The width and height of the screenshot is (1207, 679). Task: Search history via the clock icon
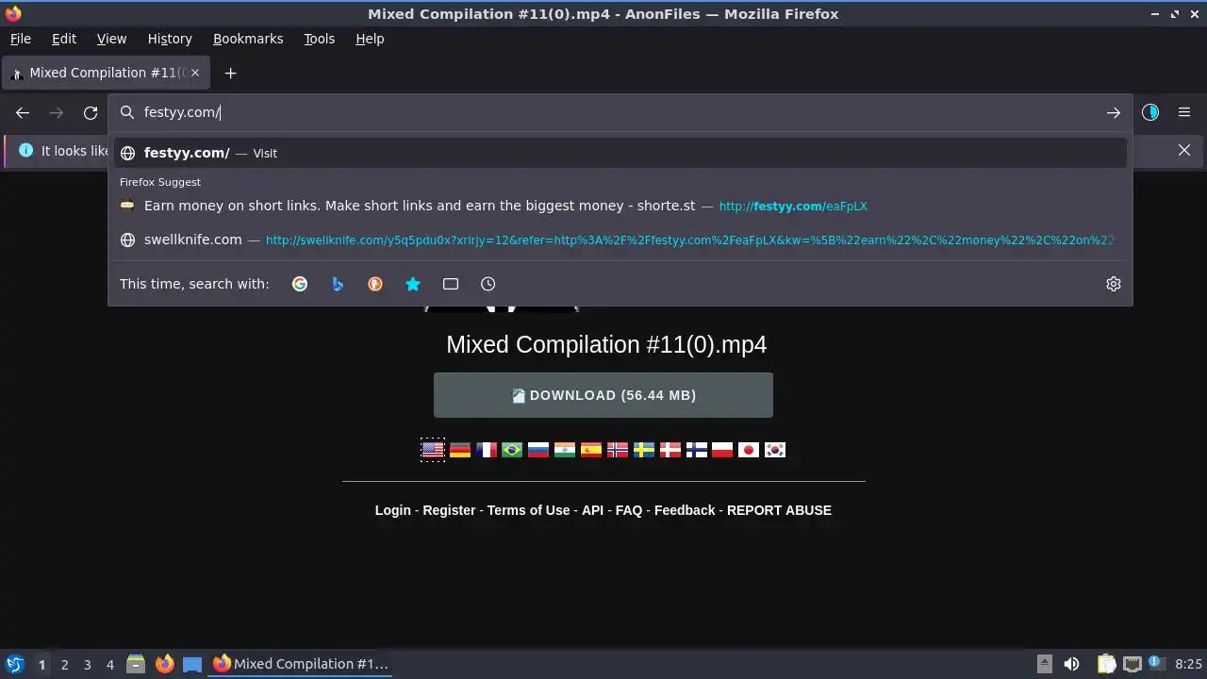(x=488, y=284)
